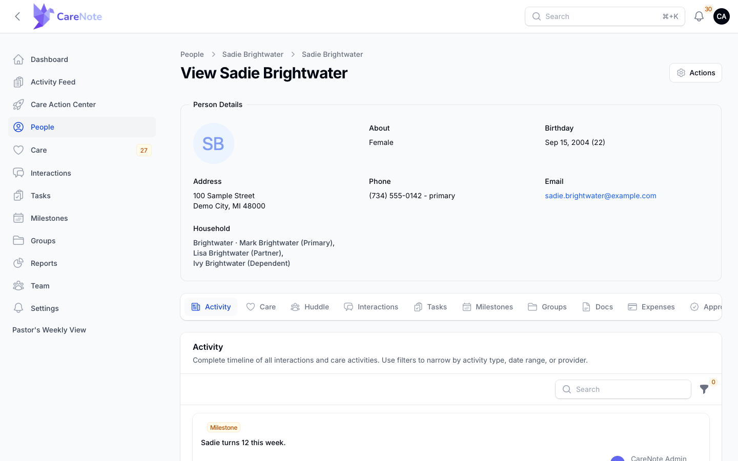The height and width of the screenshot is (461, 738).
Task: Open the Actions dropdown button
Action: tap(695, 73)
